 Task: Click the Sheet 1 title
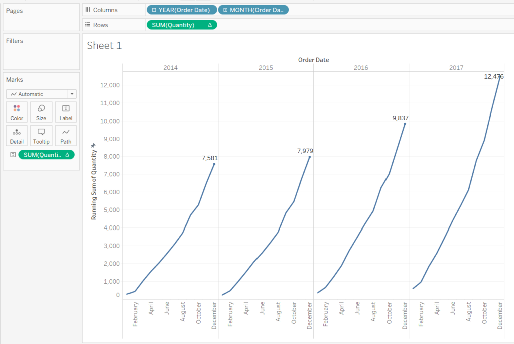104,46
